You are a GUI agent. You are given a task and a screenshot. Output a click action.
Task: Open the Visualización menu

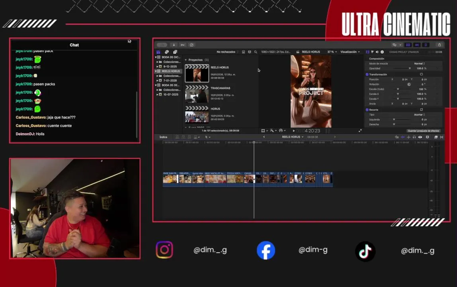pyautogui.click(x=350, y=52)
